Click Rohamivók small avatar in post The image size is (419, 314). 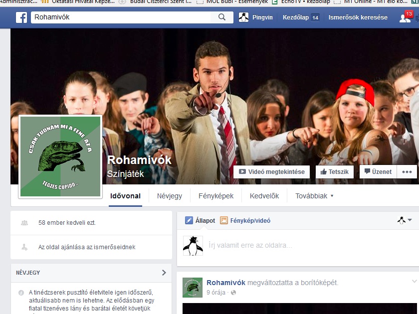click(x=193, y=287)
